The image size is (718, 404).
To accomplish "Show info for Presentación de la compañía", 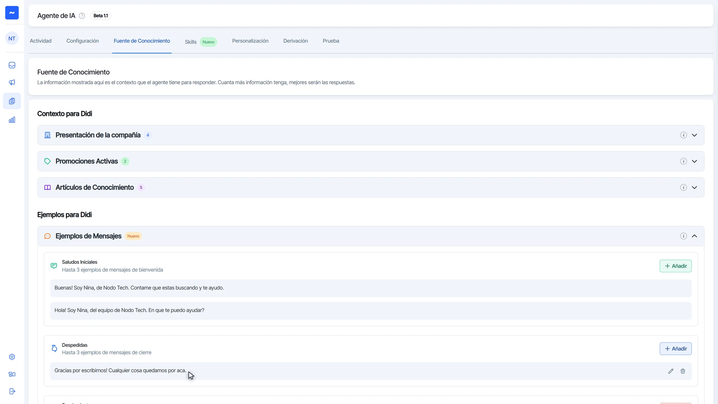I will click(x=683, y=135).
